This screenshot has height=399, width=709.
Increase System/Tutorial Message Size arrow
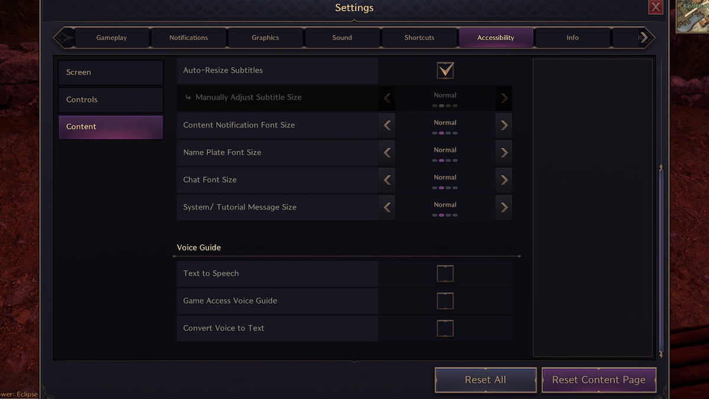tap(504, 207)
